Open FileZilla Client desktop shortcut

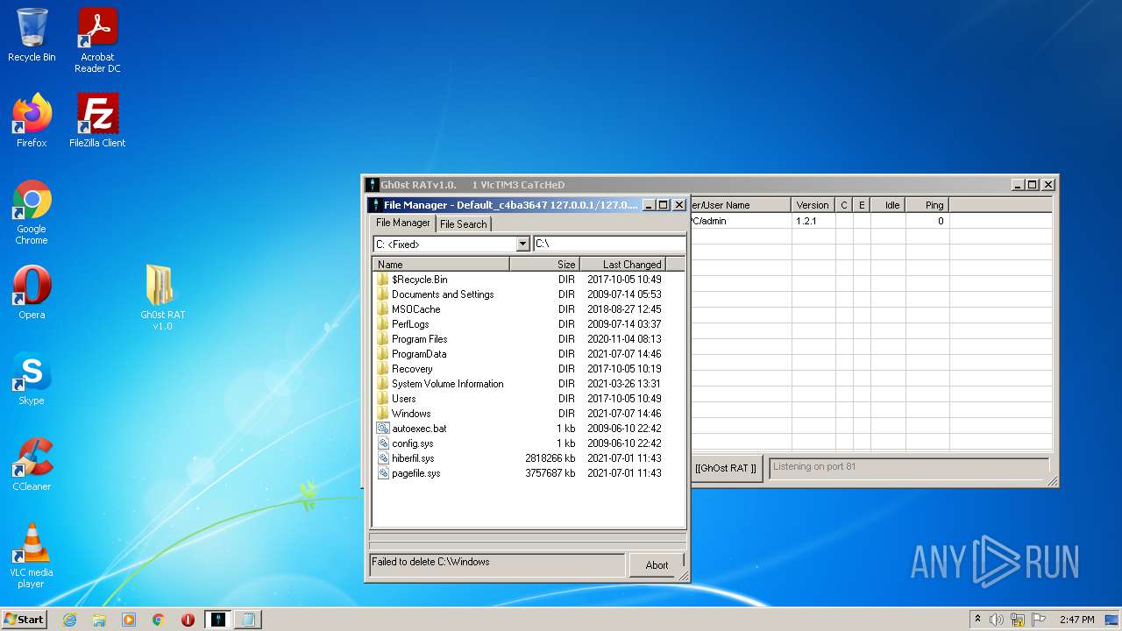(x=97, y=120)
